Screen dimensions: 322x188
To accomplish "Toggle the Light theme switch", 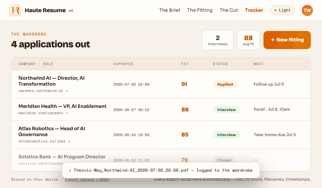I will (x=282, y=10).
